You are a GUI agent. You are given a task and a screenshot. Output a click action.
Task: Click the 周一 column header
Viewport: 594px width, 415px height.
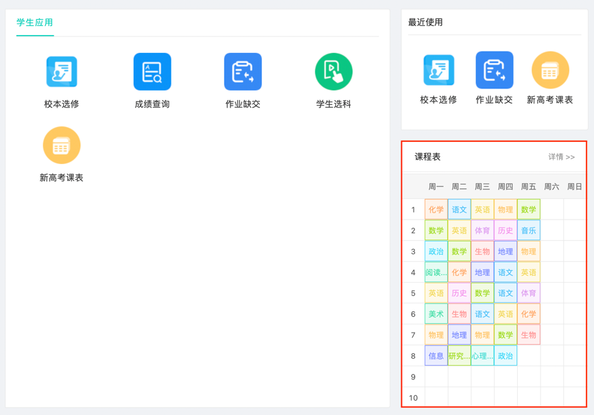(436, 187)
